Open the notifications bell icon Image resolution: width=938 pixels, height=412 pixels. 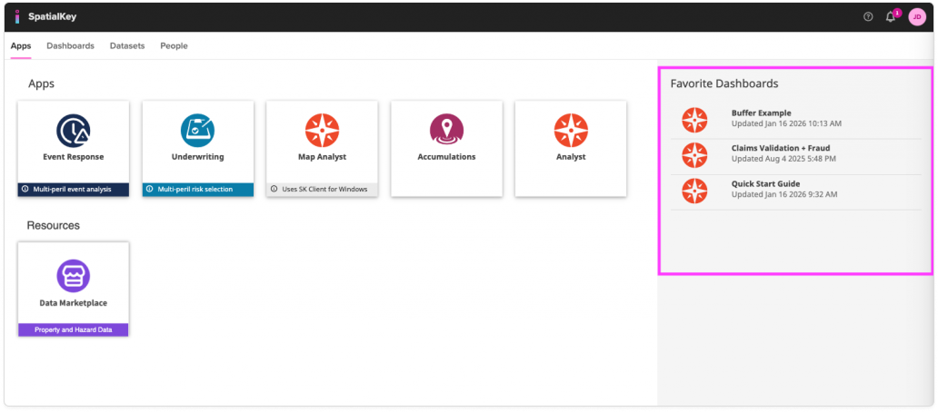[x=891, y=17]
